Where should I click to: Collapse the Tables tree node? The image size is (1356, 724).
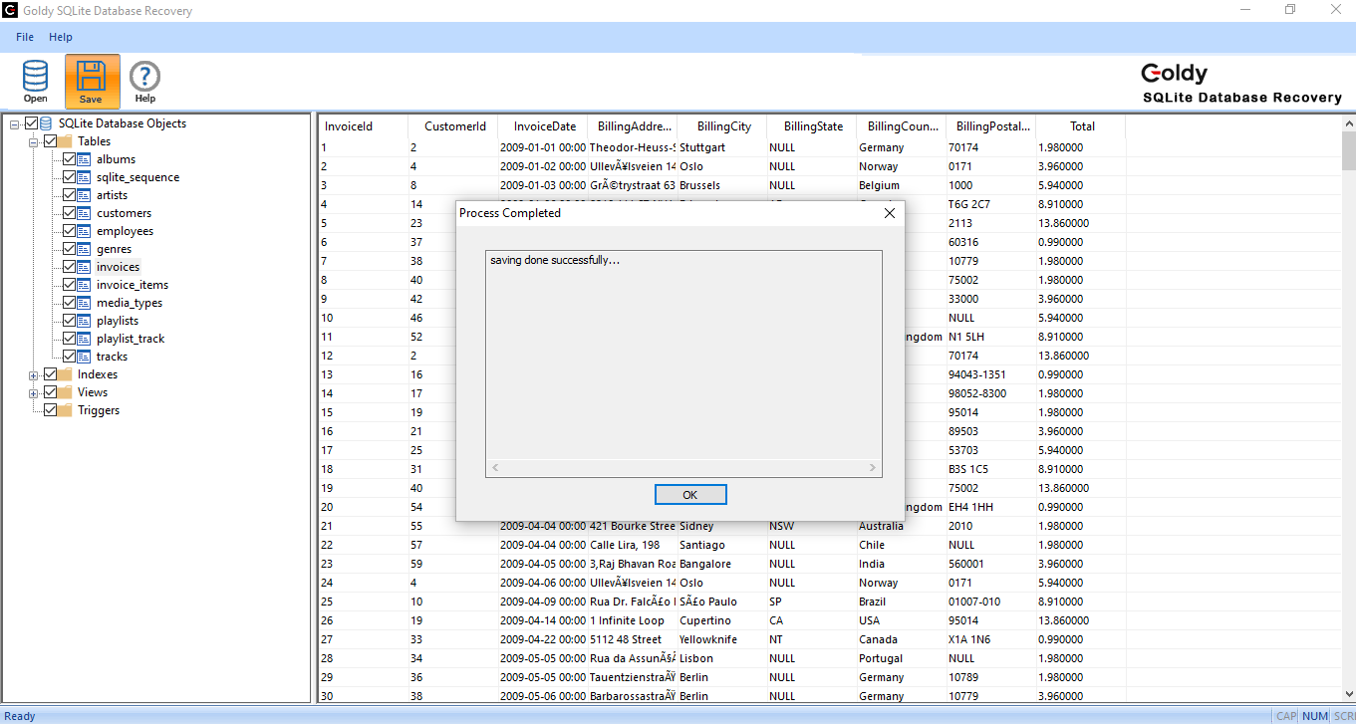coord(34,141)
